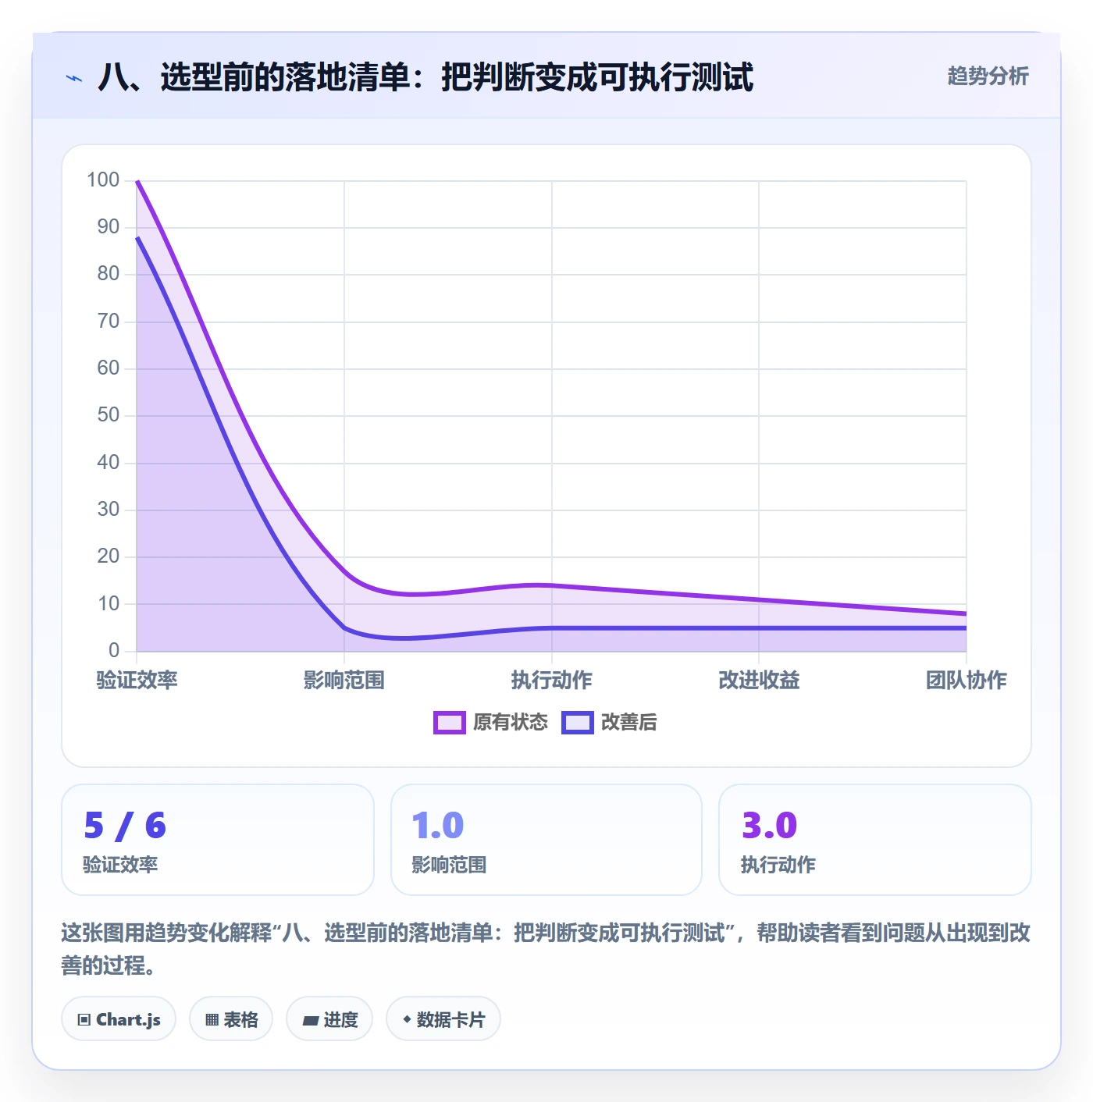This screenshot has height=1102, width=1093.
Task: Click the 执行动作 x-axis label
Action: pos(552,680)
